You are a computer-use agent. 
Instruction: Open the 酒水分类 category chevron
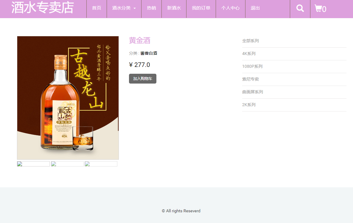pyautogui.click(x=134, y=8)
